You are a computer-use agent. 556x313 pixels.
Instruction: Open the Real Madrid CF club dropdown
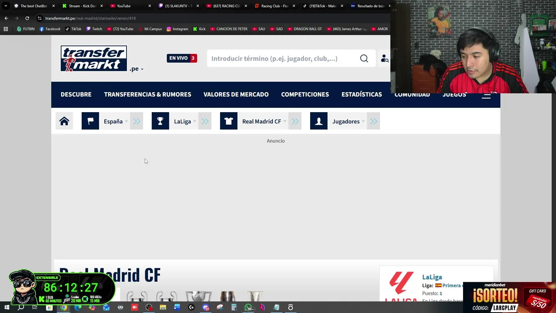(x=264, y=121)
